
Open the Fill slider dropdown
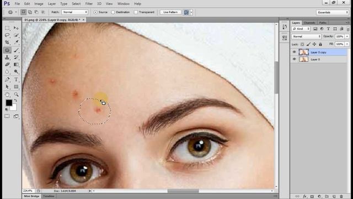click(x=347, y=44)
